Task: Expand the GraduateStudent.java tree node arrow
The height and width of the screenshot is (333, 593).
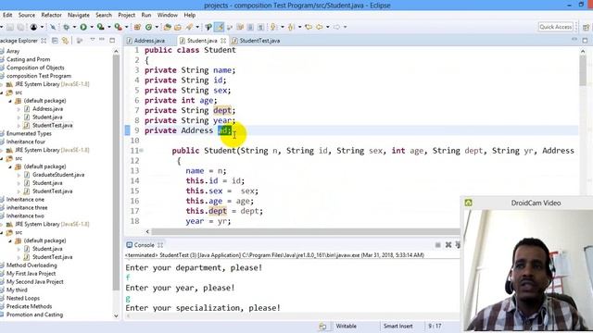Action: [19, 175]
